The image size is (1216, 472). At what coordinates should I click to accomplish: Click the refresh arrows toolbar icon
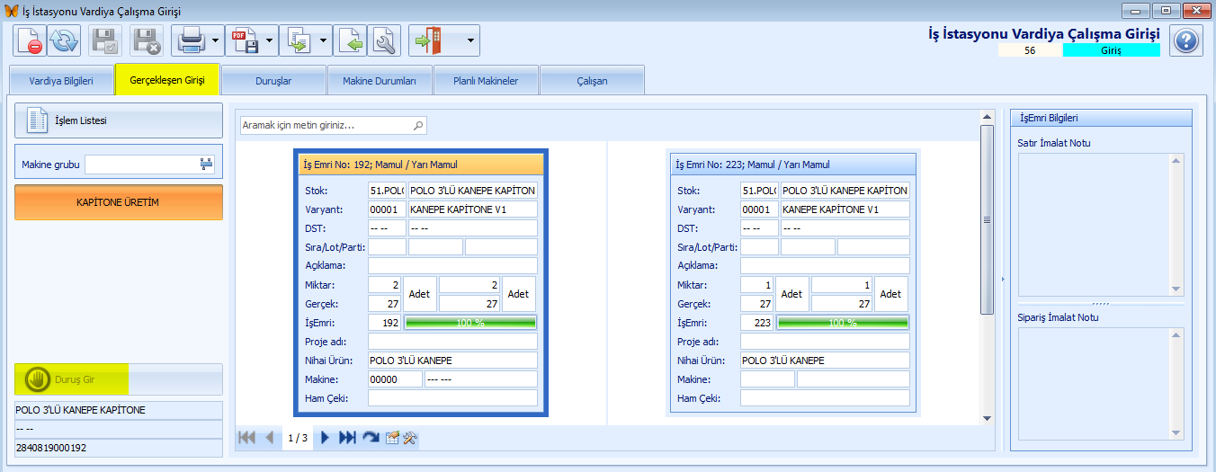[64, 40]
